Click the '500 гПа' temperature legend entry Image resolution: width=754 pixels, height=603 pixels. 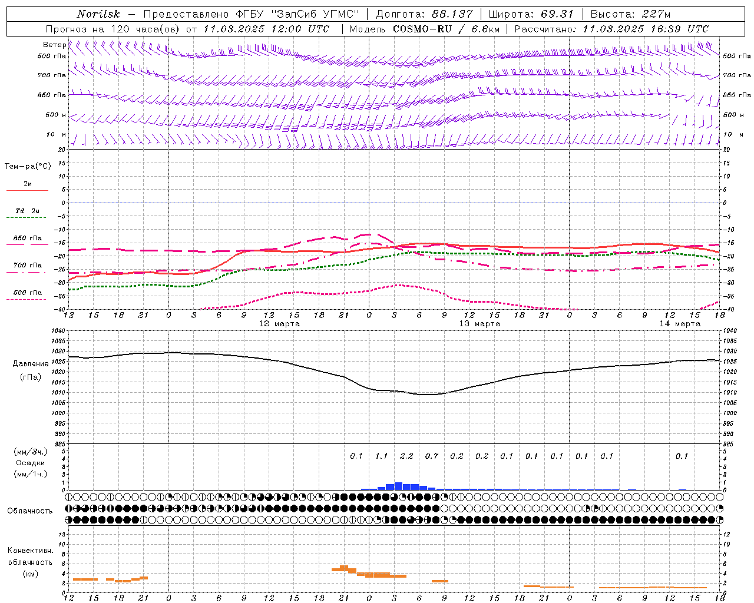point(27,293)
